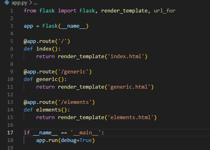Click the 'url_for' import name

165,11
